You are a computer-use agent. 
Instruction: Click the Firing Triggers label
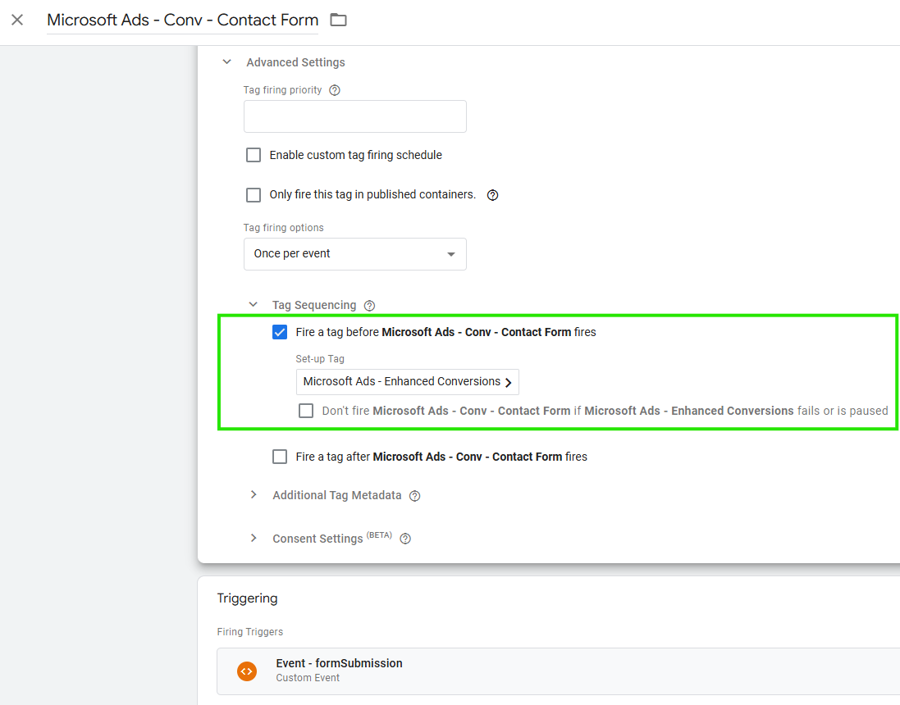(x=249, y=631)
